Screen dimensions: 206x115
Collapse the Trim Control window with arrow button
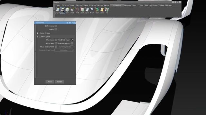pyautogui.click(x=72, y=23)
